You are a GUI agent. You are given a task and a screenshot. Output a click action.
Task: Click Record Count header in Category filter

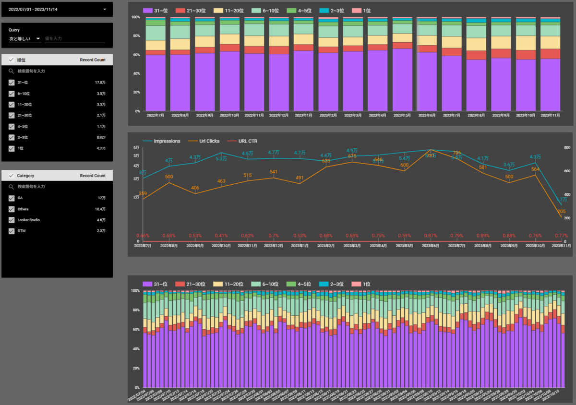coord(93,176)
